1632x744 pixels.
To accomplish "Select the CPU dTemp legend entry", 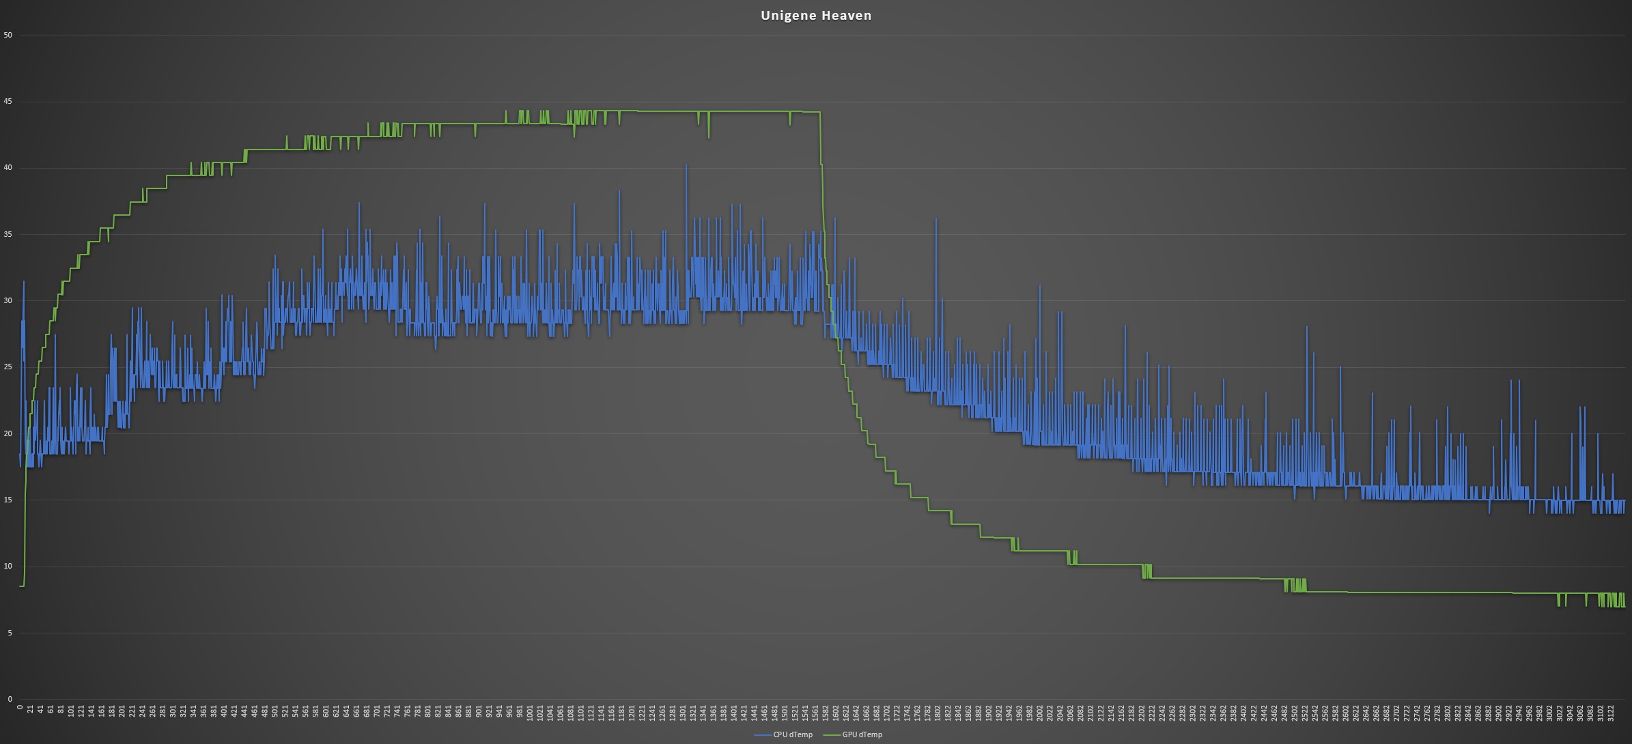I will [x=792, y=735].
